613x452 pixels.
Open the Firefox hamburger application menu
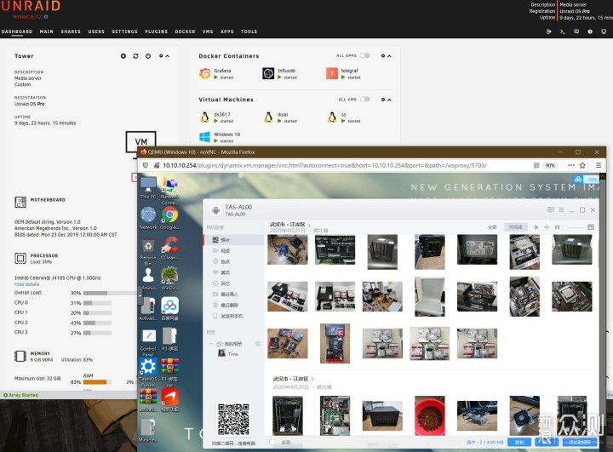click(x=599, y=165)
